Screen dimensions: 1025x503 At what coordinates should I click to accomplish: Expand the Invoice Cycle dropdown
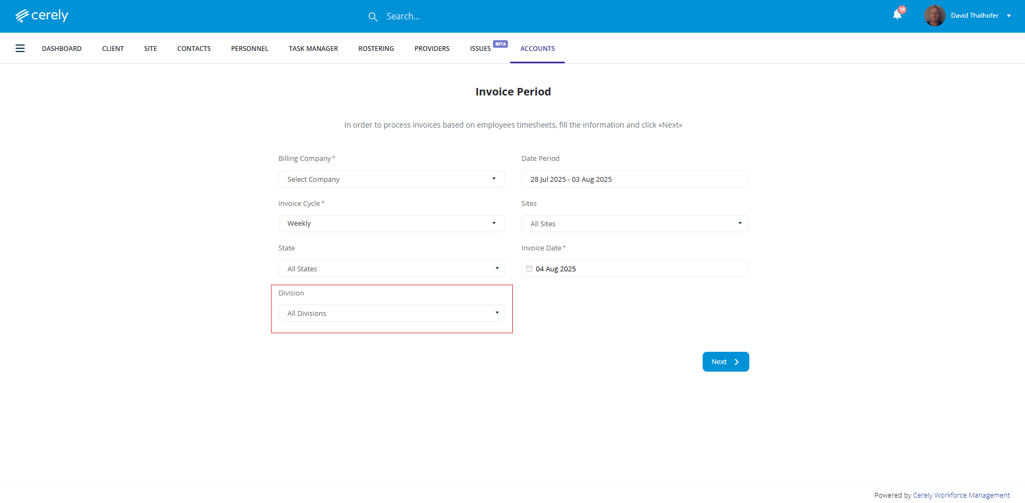[x=391, y=224]
